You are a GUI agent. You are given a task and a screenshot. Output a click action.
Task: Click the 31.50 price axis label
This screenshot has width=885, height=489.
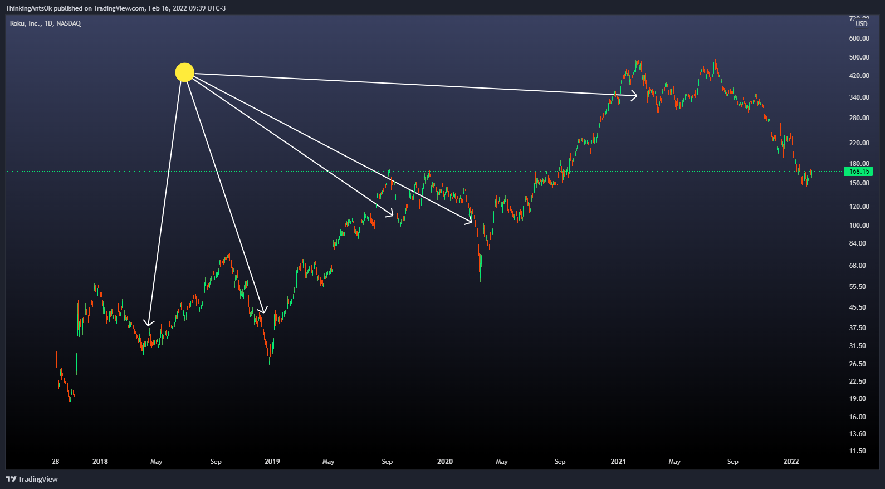click(x=858, y=346)
